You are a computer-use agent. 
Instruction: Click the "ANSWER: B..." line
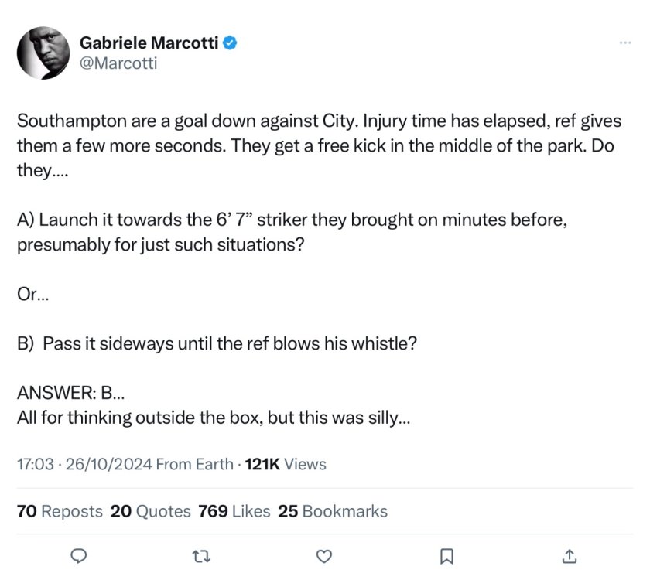click(x=70, y=394)
